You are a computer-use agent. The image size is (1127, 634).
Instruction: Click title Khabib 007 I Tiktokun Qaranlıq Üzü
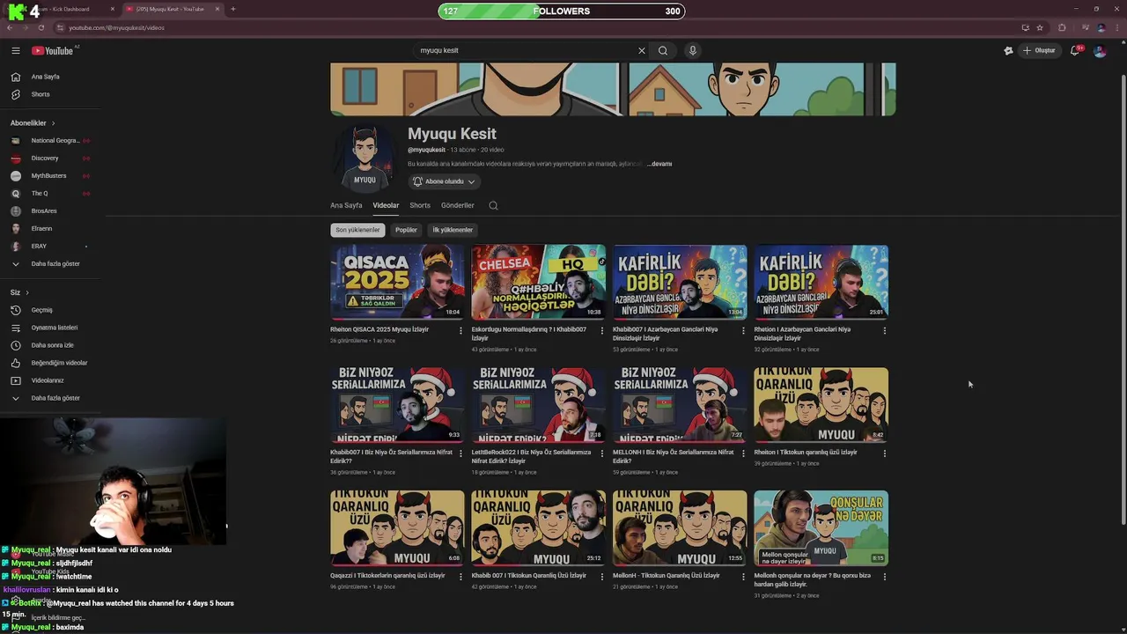(x=529, y=576)
